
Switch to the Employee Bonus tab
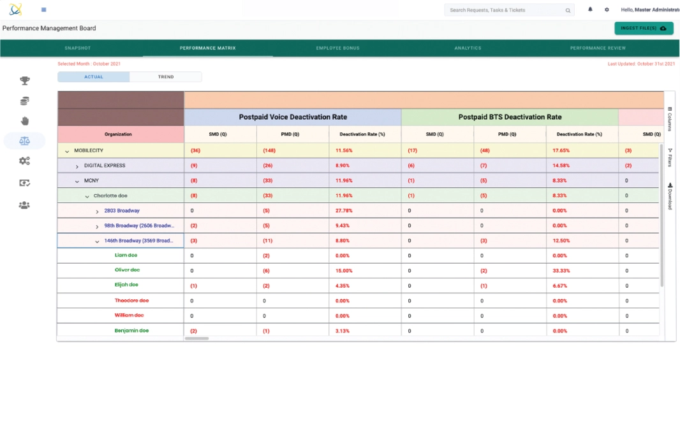click(337, 48)
